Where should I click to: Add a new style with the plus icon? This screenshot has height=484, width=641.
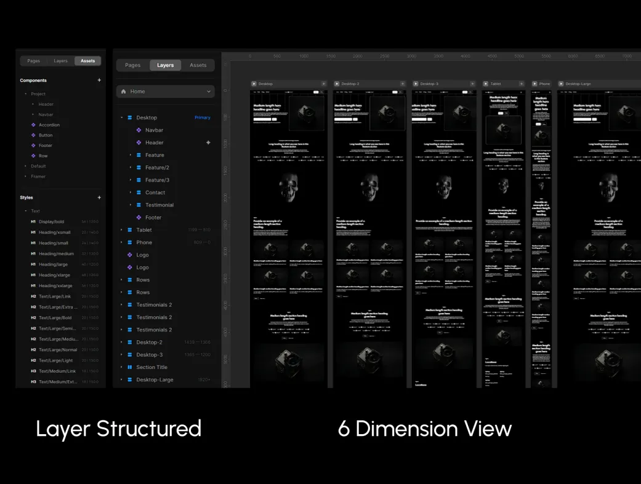click(x=99, y=197)
